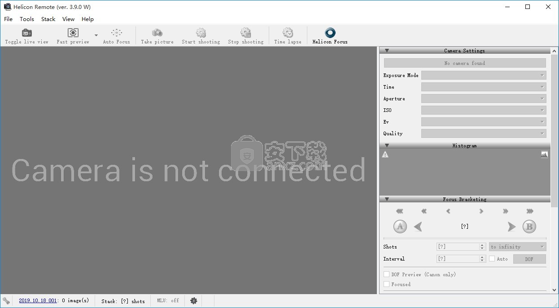Click the wrench icon in the status bar
Image resolution: width=559 pixels, height=308 pixels.
(x=6, y=301)
